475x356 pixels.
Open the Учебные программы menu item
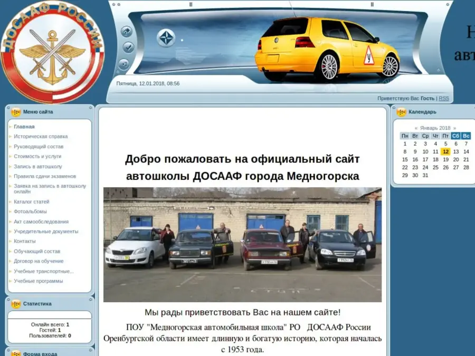click(x=39, y=281)
